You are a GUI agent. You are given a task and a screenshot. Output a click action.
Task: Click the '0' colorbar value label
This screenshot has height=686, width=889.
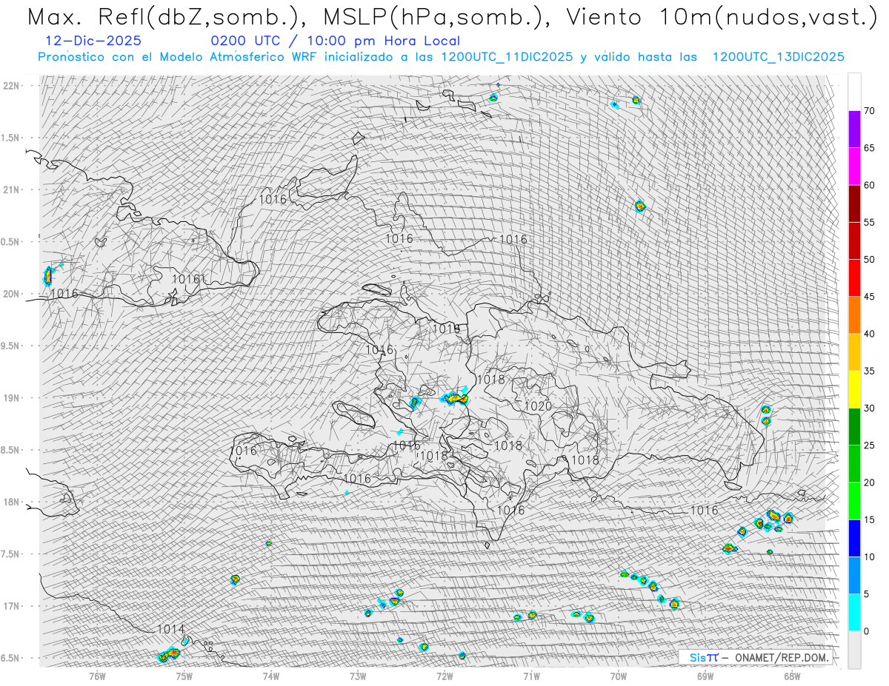pyautogui.click(x=866, y=631)
